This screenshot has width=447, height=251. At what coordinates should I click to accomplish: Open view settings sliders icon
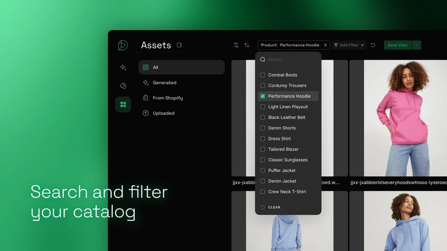tap(236, 45)
